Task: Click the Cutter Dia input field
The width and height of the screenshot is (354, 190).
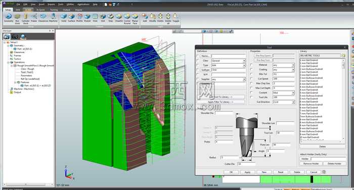Action: click(x=246, y=164)
